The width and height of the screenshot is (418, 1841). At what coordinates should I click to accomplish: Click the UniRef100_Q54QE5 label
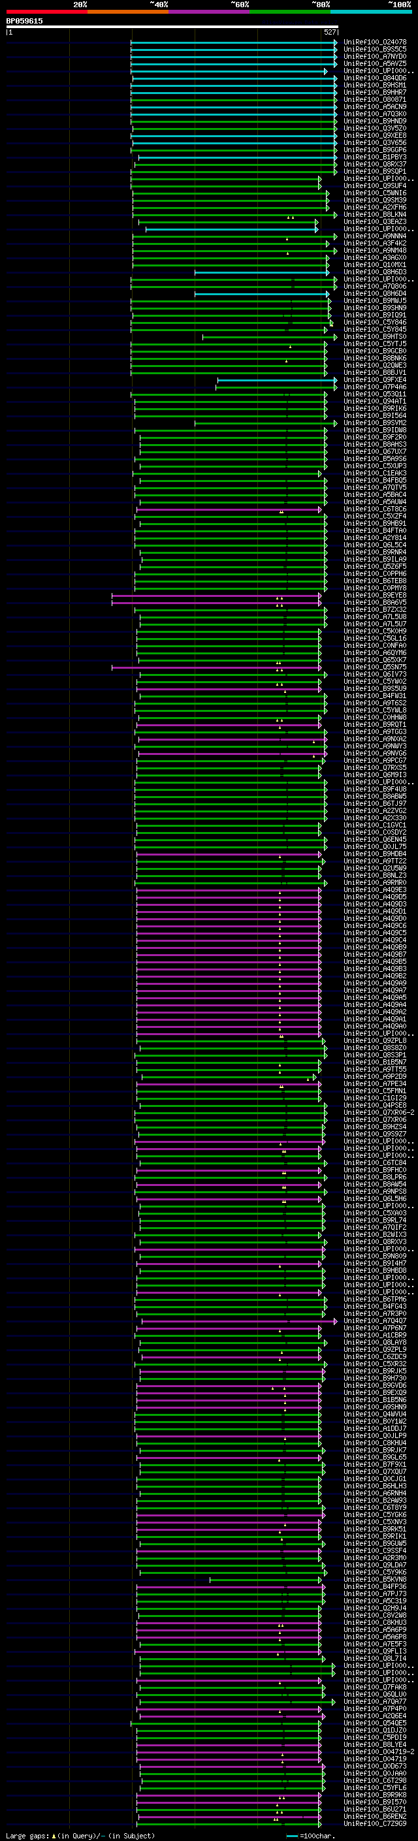pyautogui.click(x=375, y=1723)
